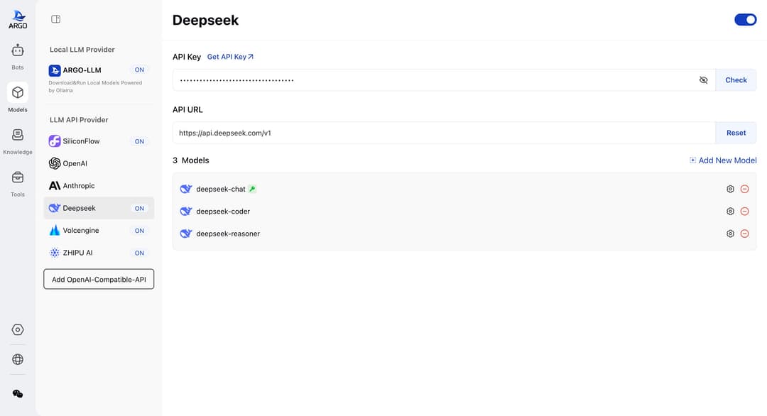Viewport: 767px width, 416px height.
Task: Collapse the provider sidebar panel
Action: (x=56, y=19)
